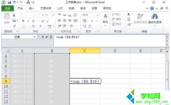Click the Format Painter brush icon

click(14, 26)
